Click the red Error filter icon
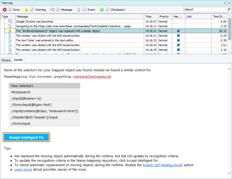Viewport: 232px width, 179px height. coord(4,9)
